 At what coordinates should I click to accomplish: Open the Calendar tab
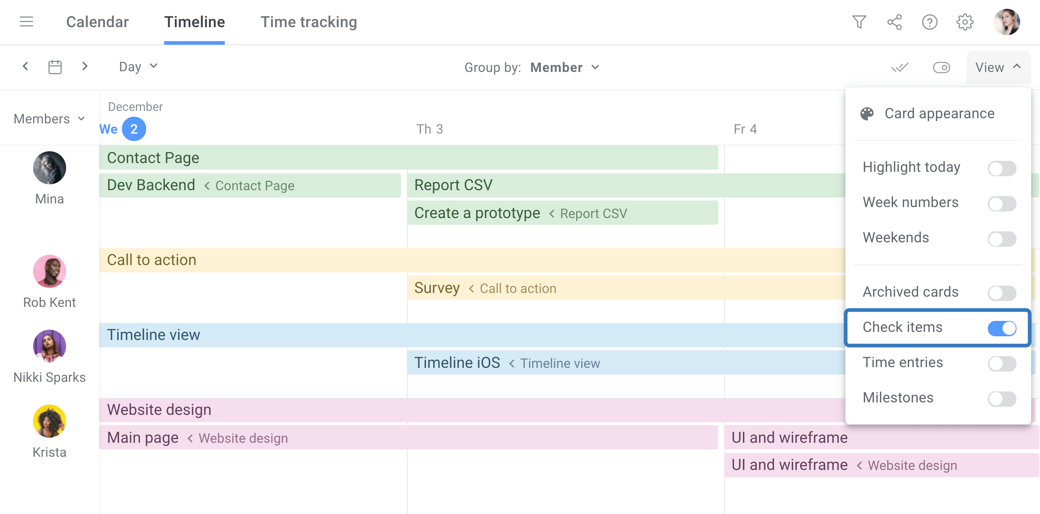(97, 22)
